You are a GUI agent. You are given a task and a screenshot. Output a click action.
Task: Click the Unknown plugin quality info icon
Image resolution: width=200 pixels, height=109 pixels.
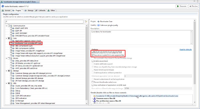click(x=98, y=25)
